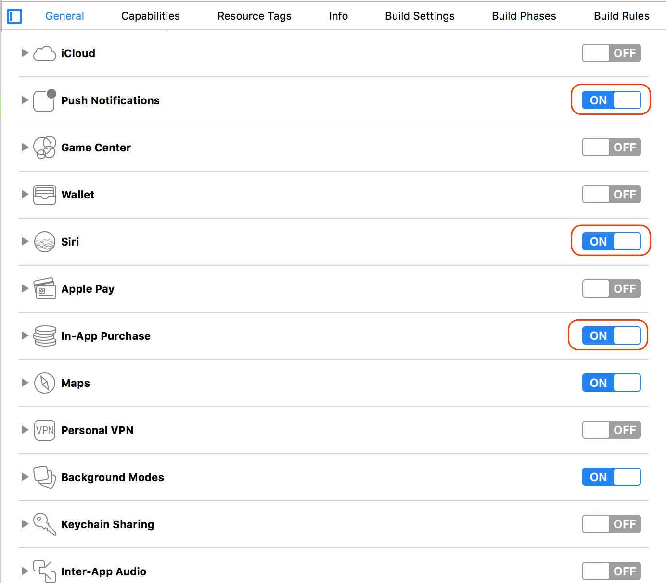Click the Apple Pay label
666x583 pixels.
(88, 289)
